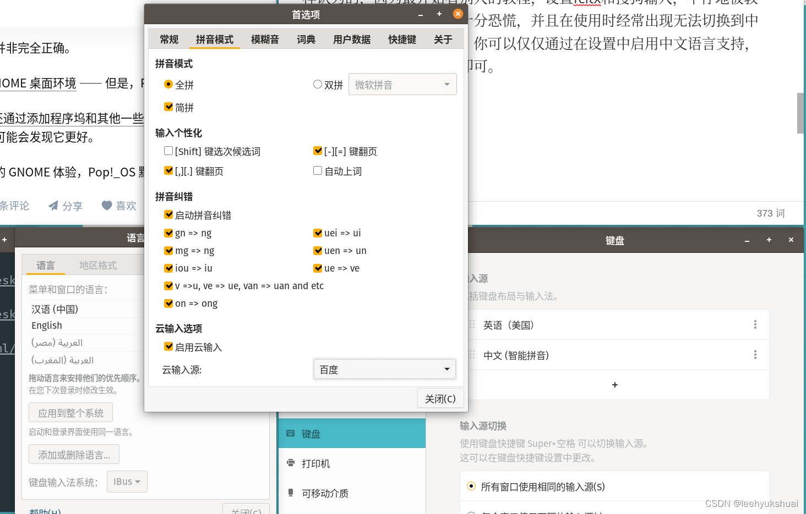The height and width of the screenshot is (514, 806).
Task: Open 打印机 in the settings sidebar
Action: (352, 463)
